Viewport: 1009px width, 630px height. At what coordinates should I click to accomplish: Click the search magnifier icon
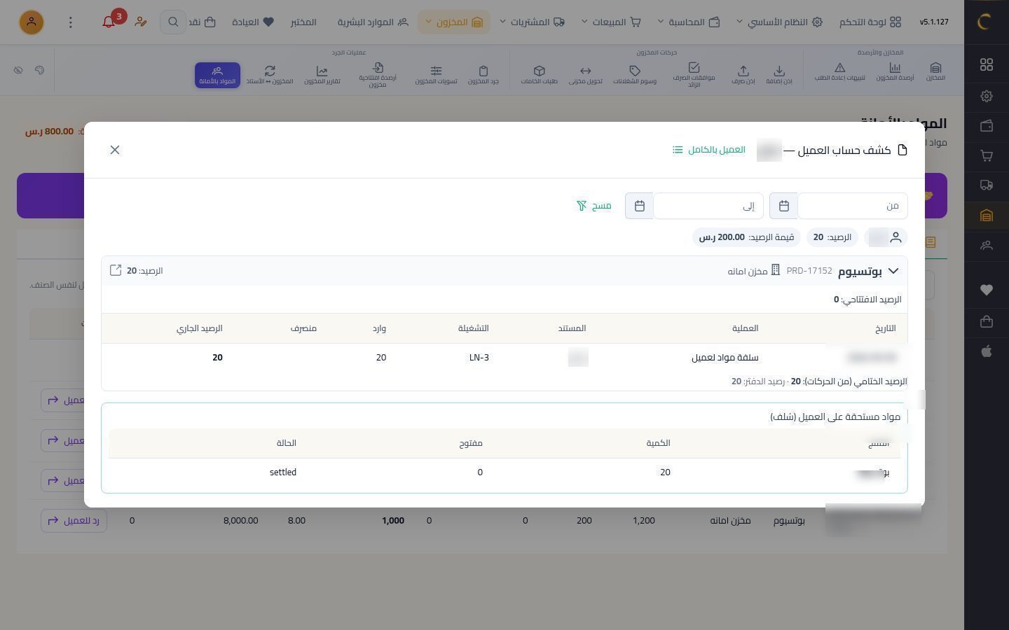[172, 22]
